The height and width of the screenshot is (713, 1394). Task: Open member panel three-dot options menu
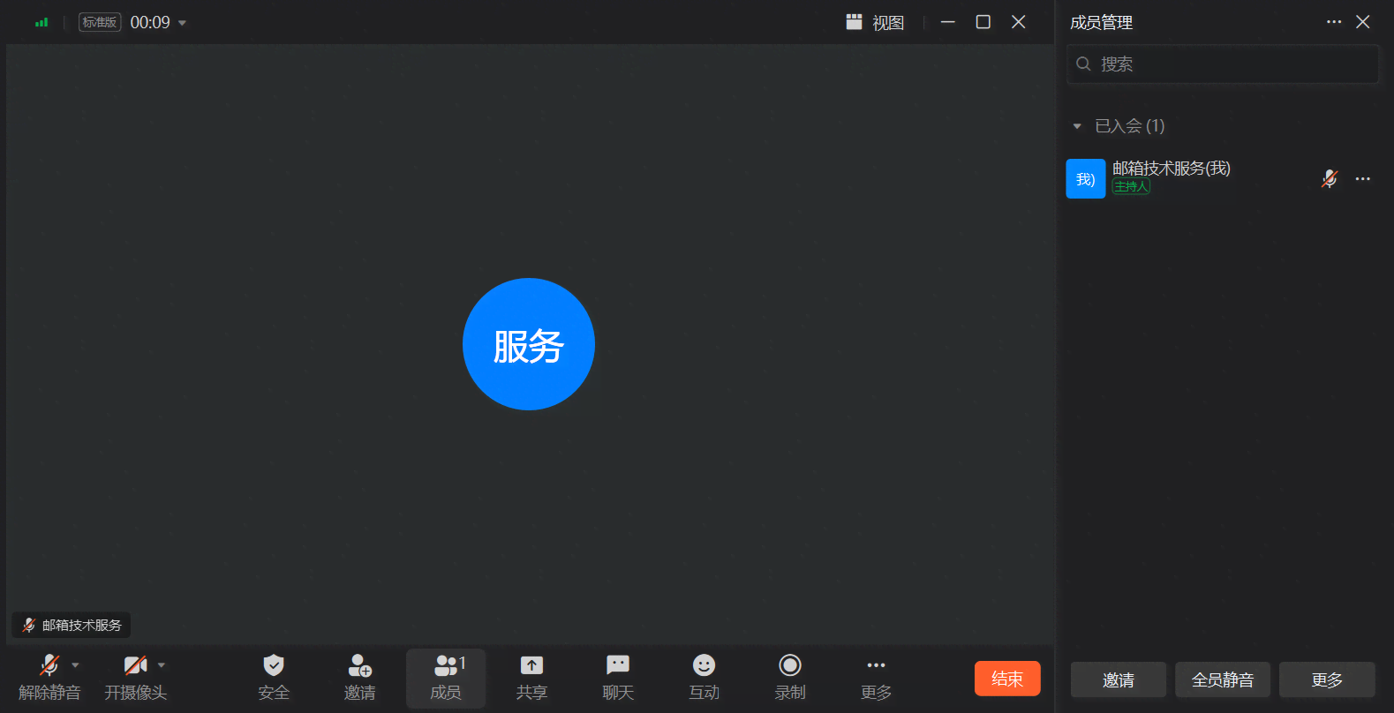click(1334, 22)
